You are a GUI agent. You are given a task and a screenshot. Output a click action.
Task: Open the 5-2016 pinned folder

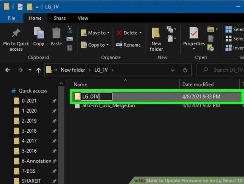coord(29,151)
